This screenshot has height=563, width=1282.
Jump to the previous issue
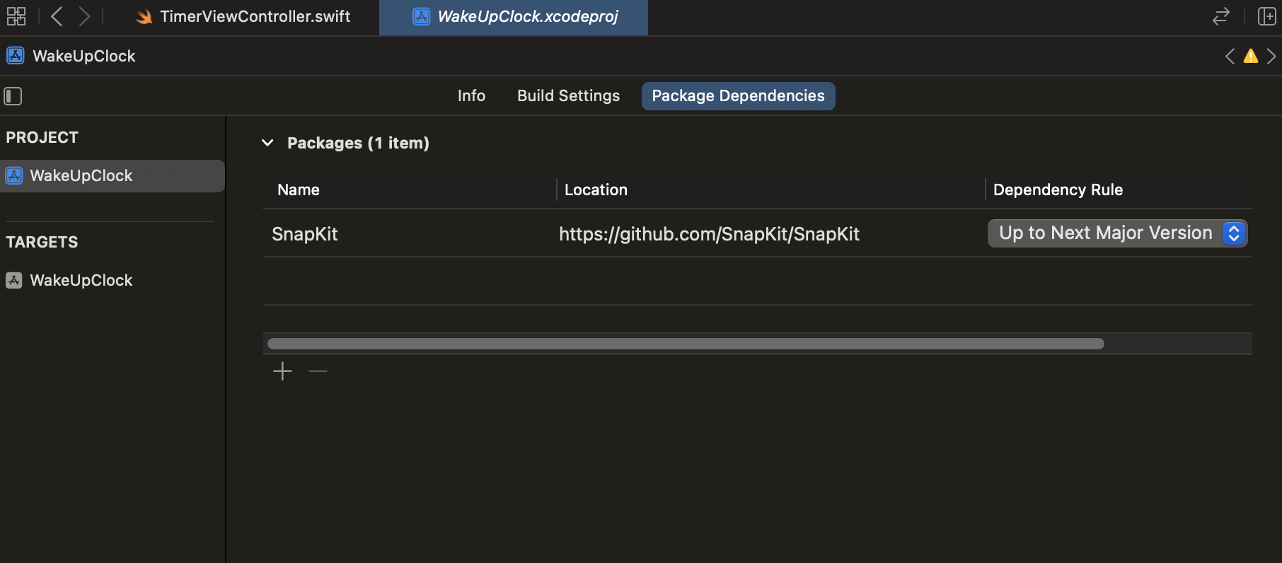[x=1230, y=56]
